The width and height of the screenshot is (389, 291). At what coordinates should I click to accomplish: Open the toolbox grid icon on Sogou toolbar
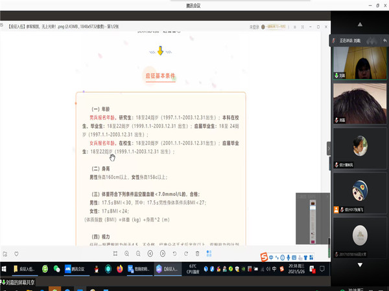pos(311,257)
